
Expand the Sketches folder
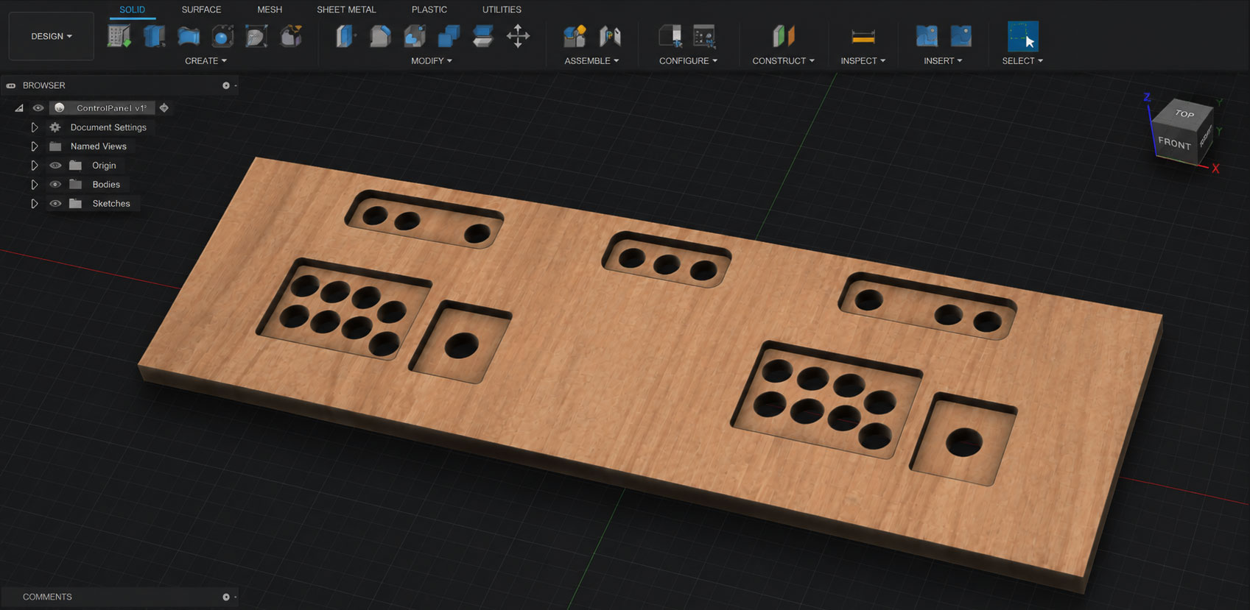[x=34, y=204]
